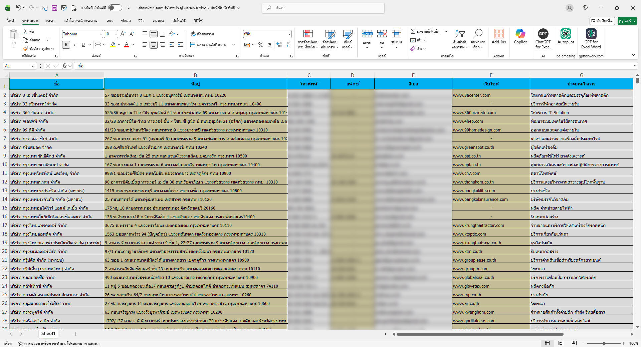Open Copilot from the ribbon
Viewport: 641px width, 347px height.
(x=520, y=37)
